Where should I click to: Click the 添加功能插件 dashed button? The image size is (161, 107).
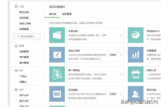click(x=27, y=36)
